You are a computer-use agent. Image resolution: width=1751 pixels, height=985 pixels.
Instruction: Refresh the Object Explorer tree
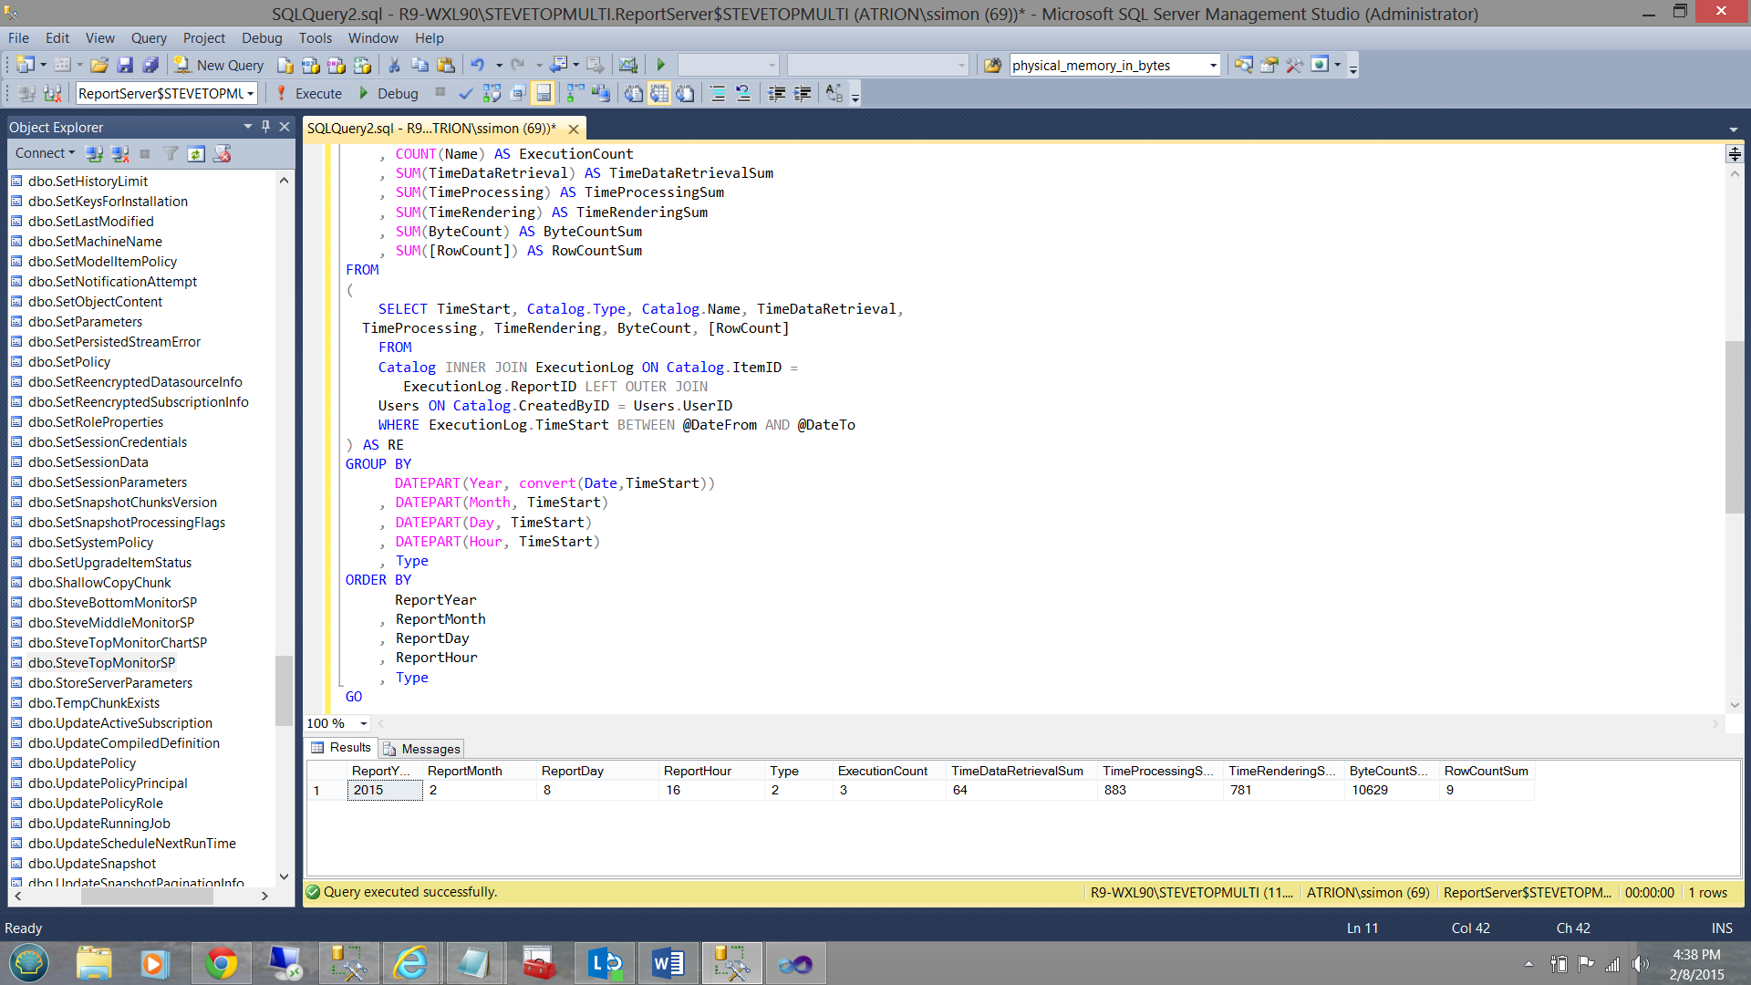(196, 153)
